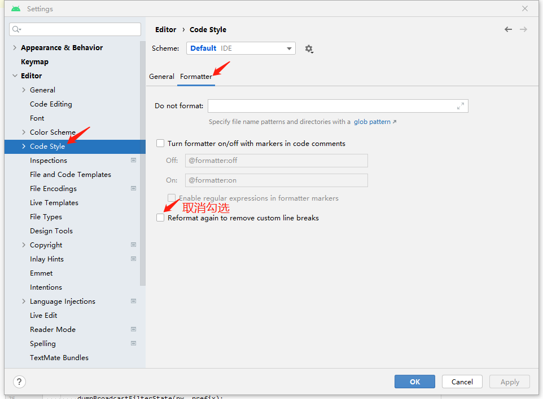
Task: Click the @formatter:off input field
Action: point(276,161)
